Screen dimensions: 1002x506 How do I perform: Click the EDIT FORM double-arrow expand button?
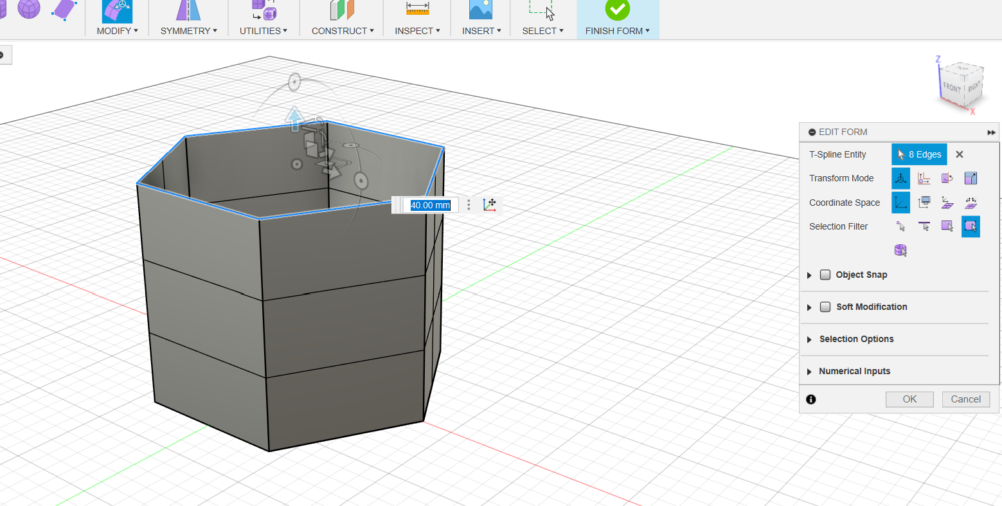[991, 132]
